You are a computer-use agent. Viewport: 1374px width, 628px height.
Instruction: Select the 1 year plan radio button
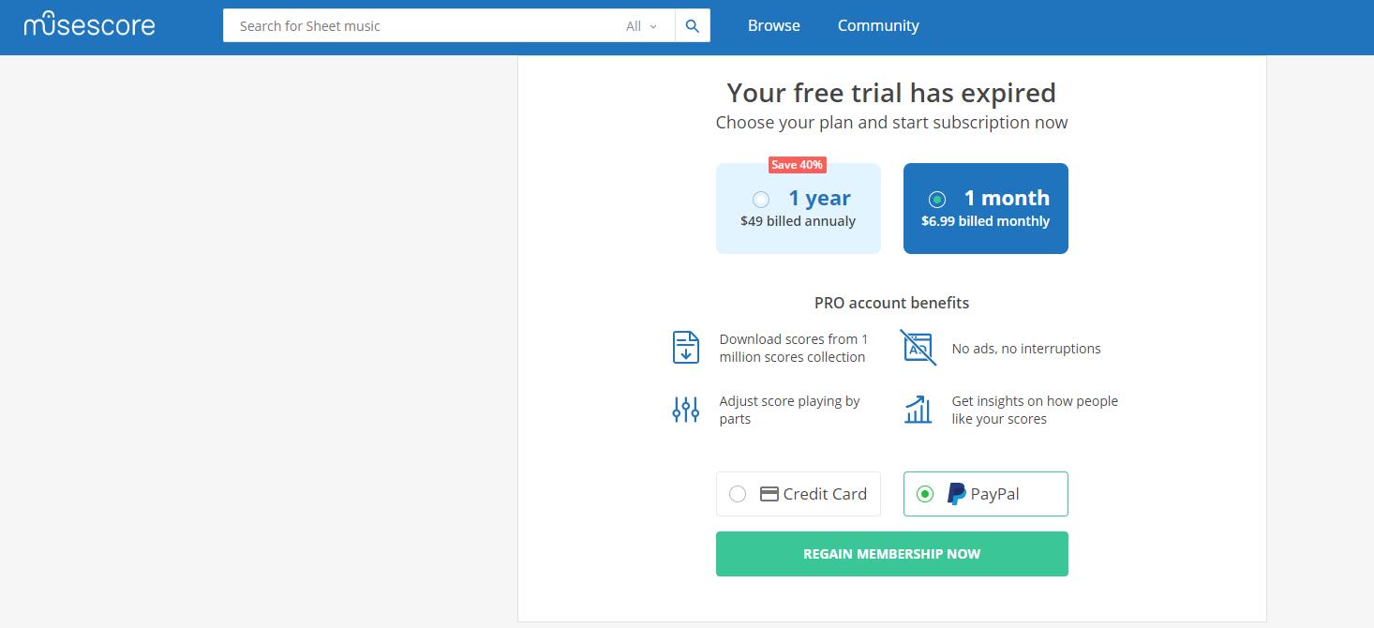pyautogui.click(x=761, y=200)
